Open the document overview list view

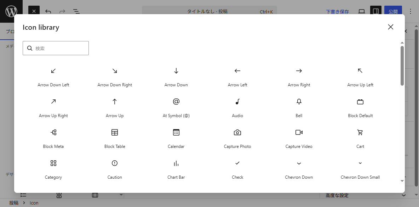point(76,11)
